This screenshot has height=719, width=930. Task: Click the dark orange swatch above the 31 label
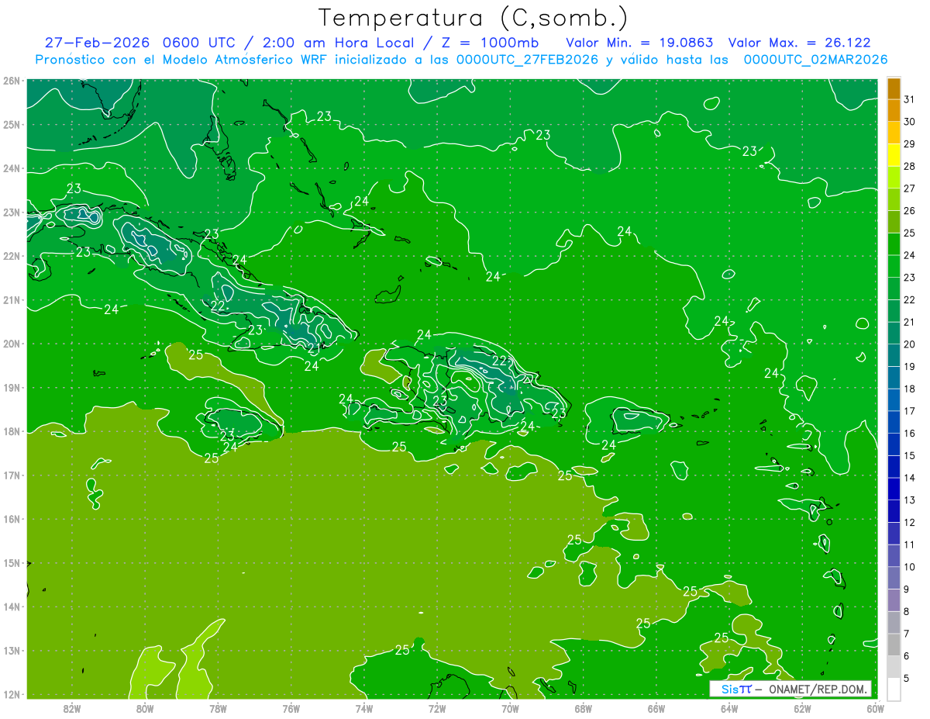[x=894, y=88]
